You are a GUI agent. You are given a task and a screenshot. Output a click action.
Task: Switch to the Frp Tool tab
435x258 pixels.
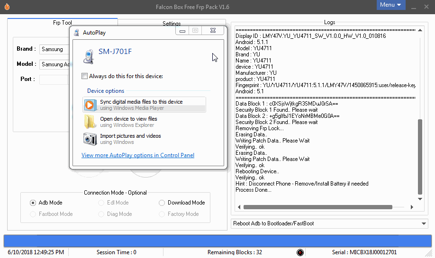click(x=63, y=22)
